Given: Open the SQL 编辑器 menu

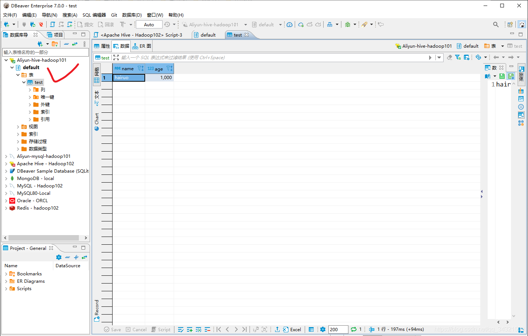Looking at the screenshot, I should pos(94,15).
